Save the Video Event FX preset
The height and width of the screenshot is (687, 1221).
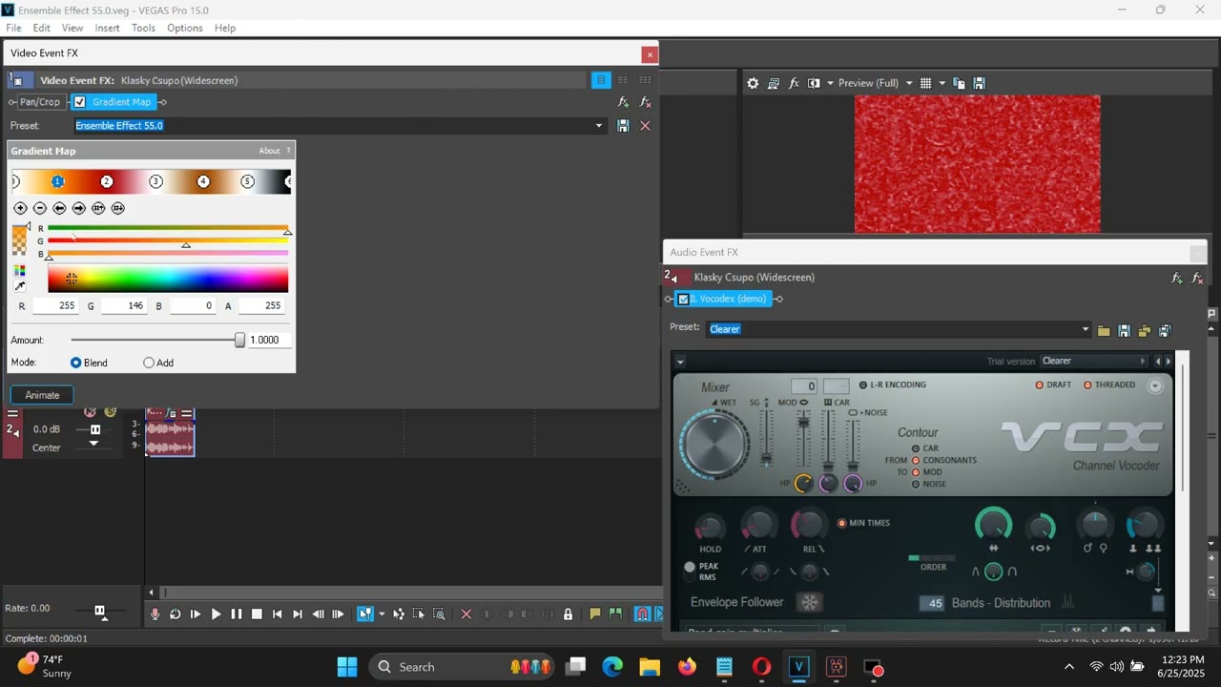(x=623, y=126)
